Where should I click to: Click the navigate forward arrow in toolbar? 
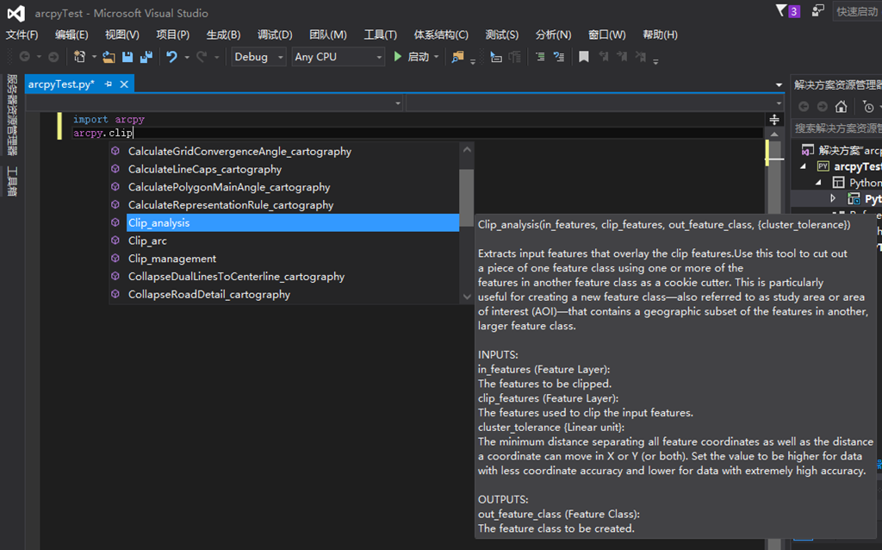(x=53, y=56)
